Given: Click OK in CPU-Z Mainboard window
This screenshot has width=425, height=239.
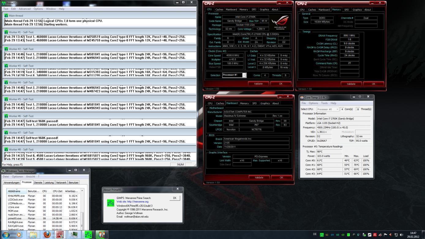Looking at the screenshot, I should coord(281,177).
